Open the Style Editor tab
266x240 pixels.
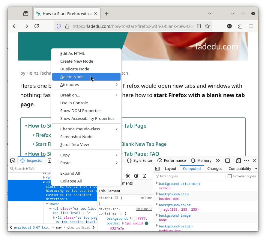click(140, 161)
